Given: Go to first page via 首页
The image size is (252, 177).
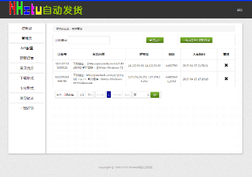Looking at the screenshot, I should click(90, 94).
